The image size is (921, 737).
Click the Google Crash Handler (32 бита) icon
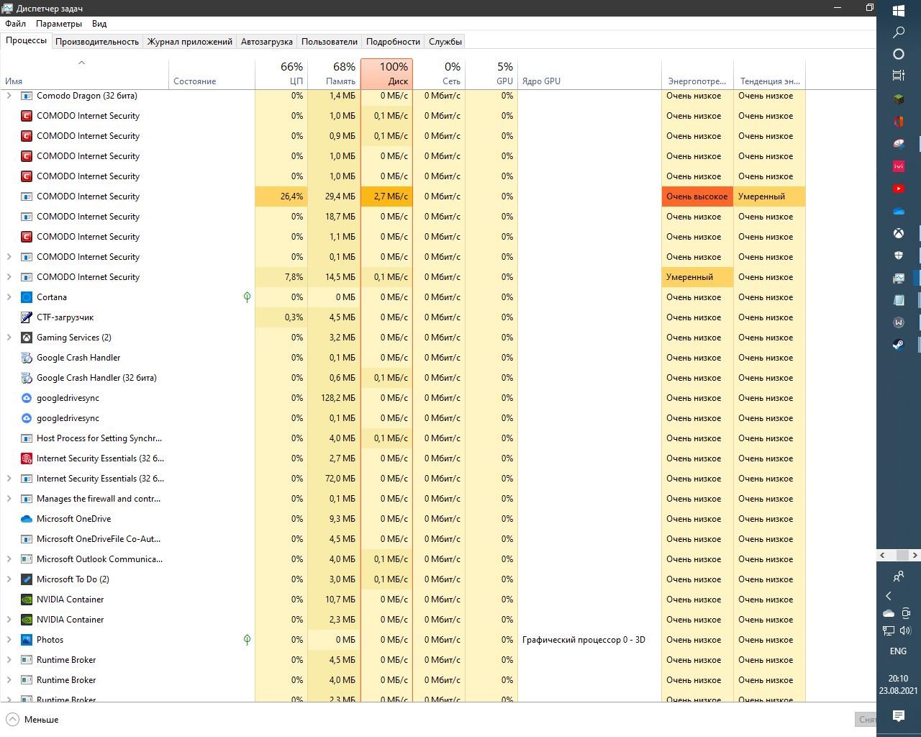click(27, 378)
